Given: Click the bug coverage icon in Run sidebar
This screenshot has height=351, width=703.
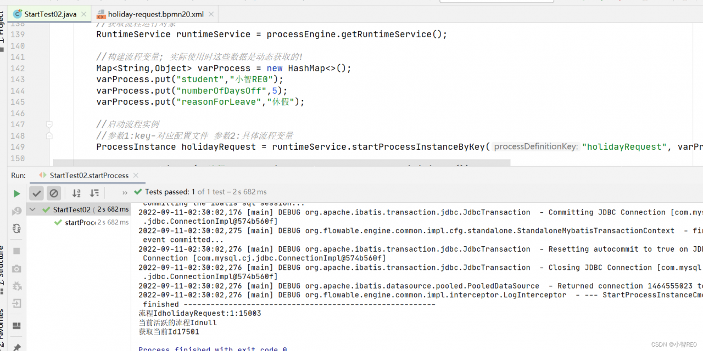Looking at the screenshot, I should click(x=17, y=286).
